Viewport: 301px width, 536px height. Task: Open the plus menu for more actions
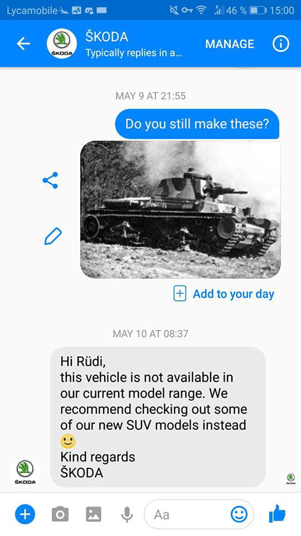pyautogui.click(x=25, y=514)
